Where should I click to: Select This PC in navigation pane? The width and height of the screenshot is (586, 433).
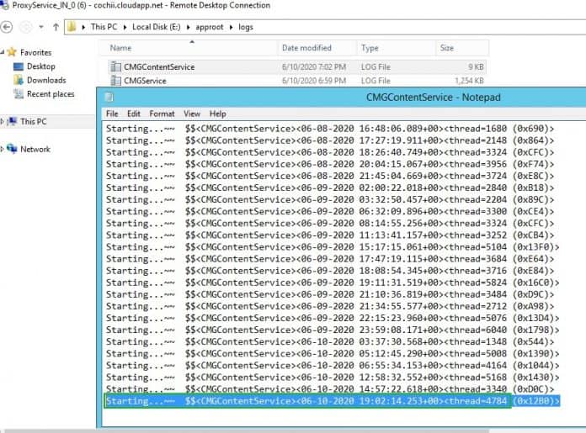(x=34, y=122)
